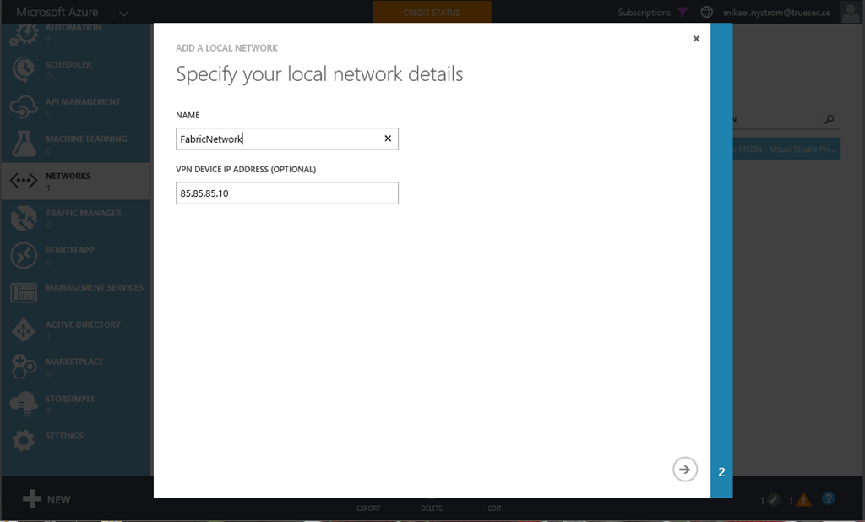
Task: Select the Machine Learning flask icon
Action: pyautogui.click(x=24, y=144)
